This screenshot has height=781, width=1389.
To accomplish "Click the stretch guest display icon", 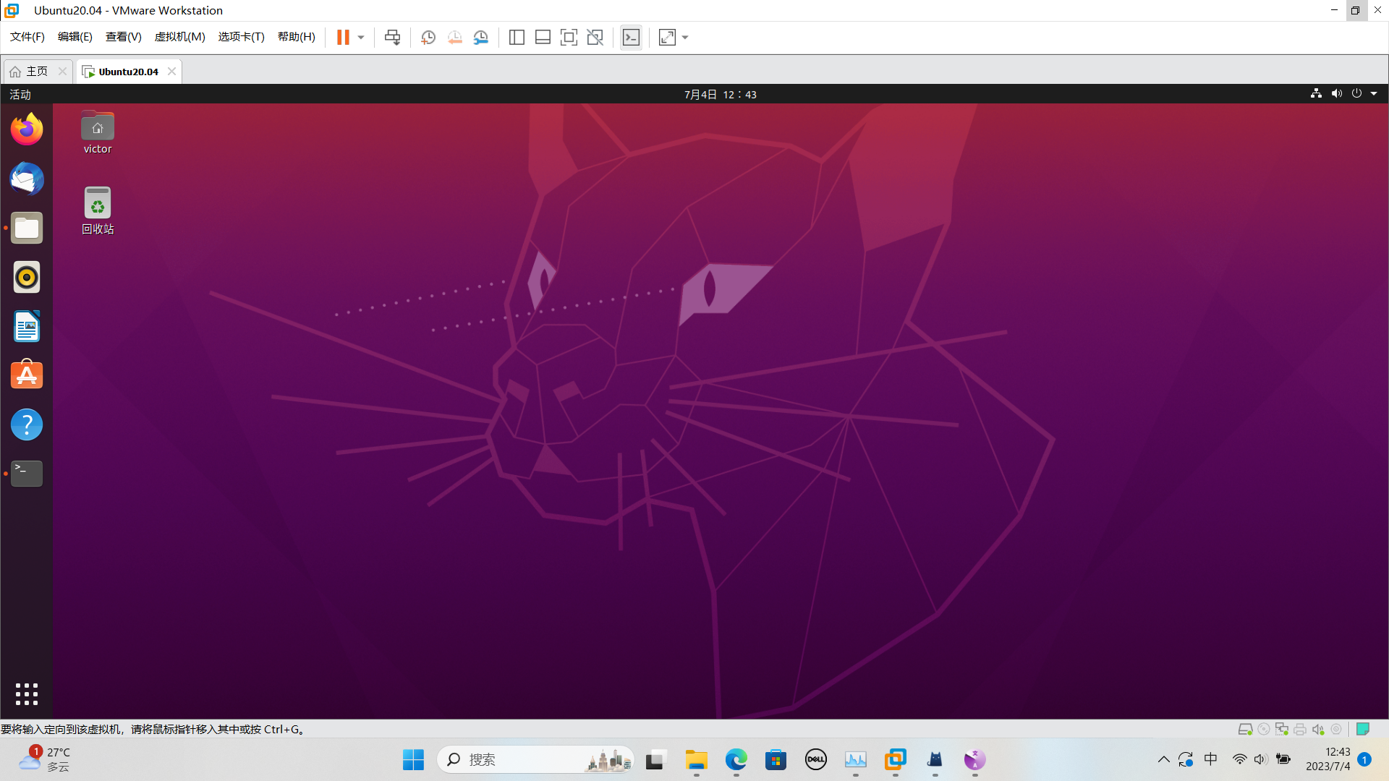I will point(667,37).
